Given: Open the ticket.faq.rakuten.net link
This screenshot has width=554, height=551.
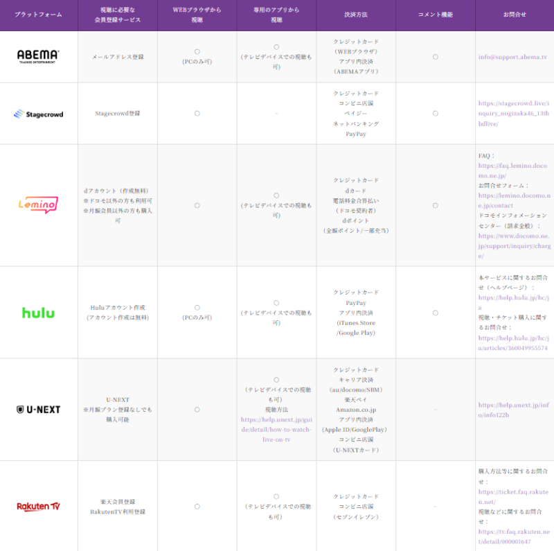Looking at the screenshot, I should pos(513,496).
